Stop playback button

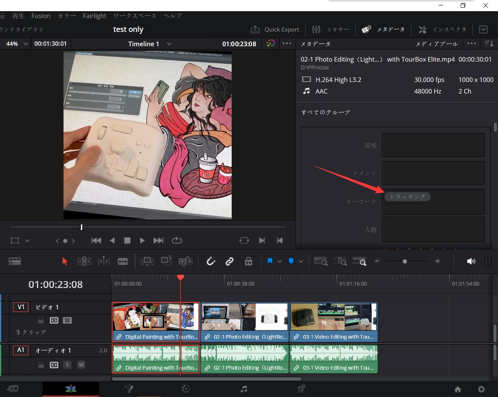click(127, 241)
